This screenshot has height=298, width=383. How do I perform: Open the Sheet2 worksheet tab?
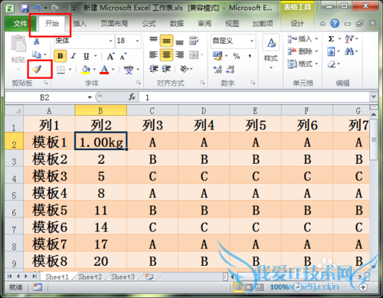click(x=90, y=277)
